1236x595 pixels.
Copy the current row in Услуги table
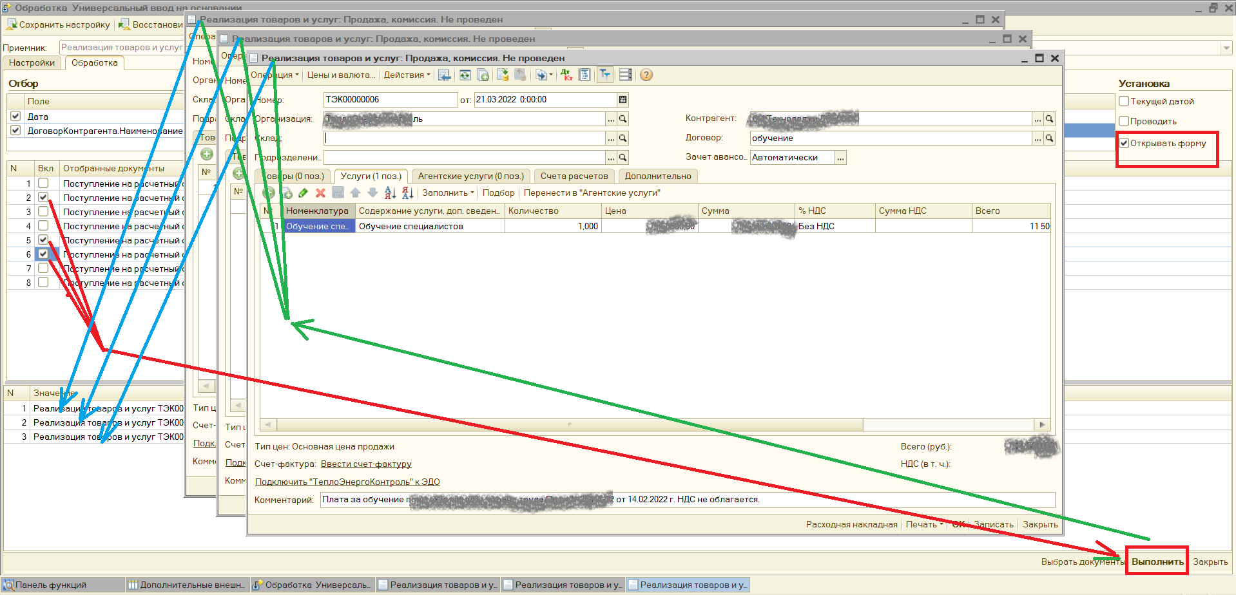287,193
